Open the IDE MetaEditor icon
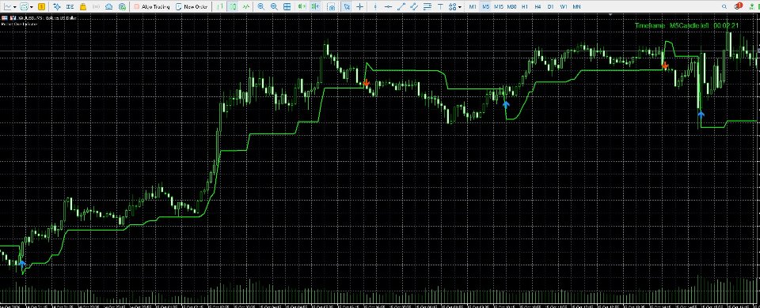 click(x=70, y=7)
